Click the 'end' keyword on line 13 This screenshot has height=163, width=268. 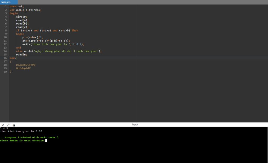[19, 48]
